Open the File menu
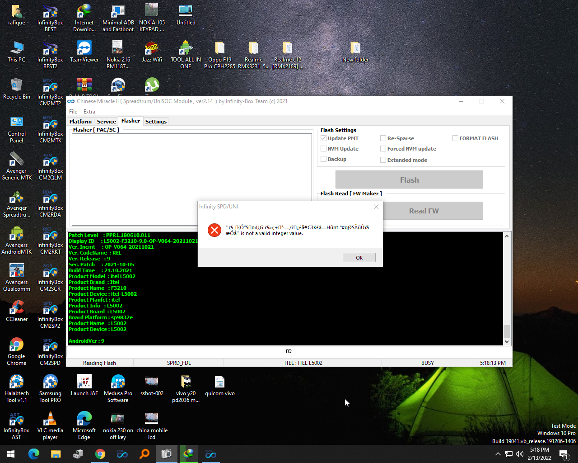 73,112
